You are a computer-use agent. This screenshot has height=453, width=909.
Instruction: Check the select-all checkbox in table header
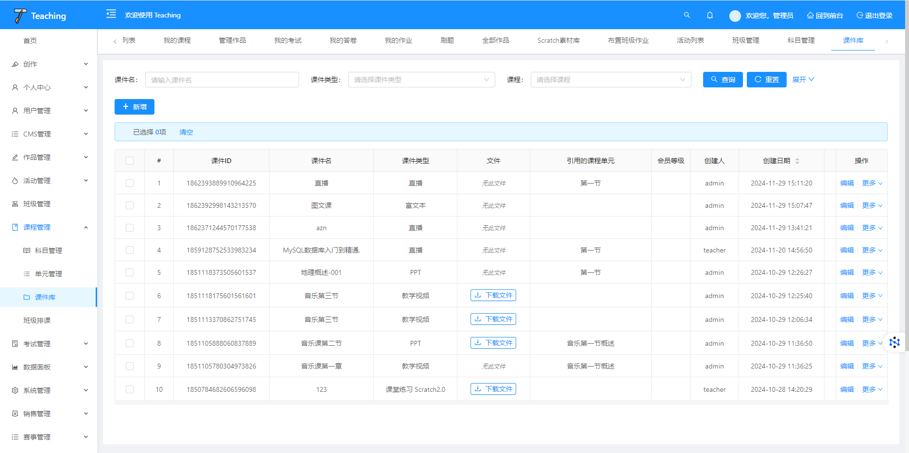130,161
